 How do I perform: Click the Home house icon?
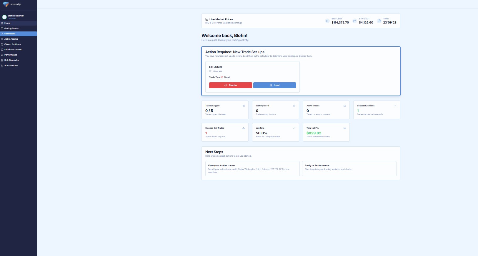pos(2,23)
